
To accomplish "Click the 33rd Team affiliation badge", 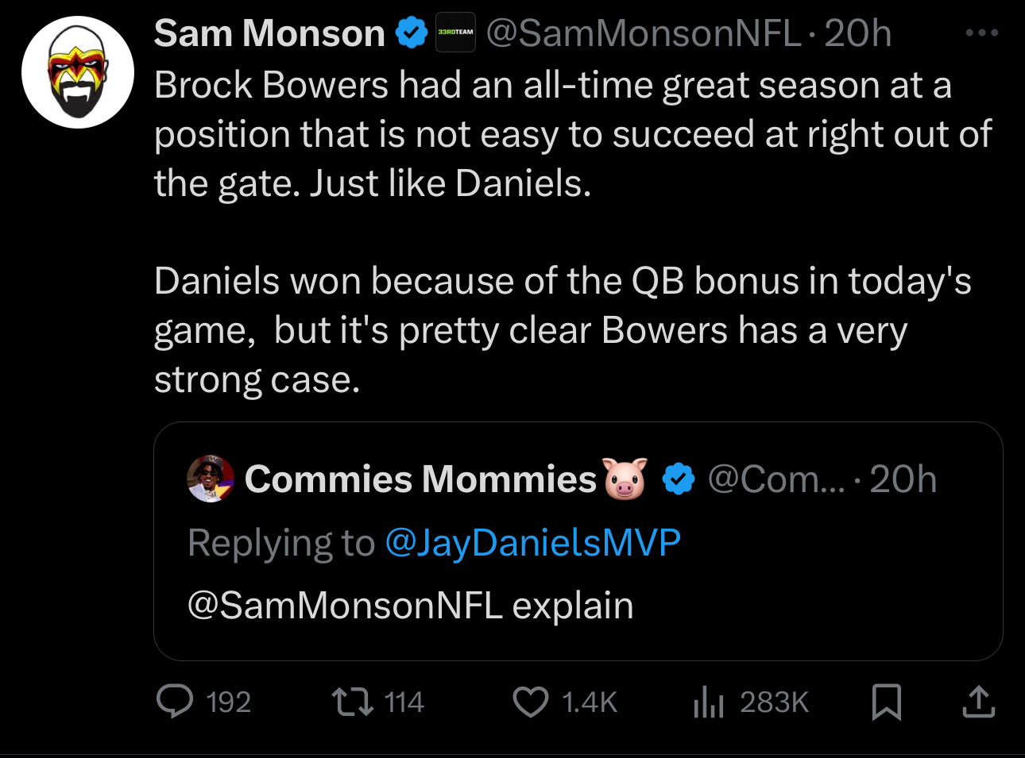I will tap(455, 33).
